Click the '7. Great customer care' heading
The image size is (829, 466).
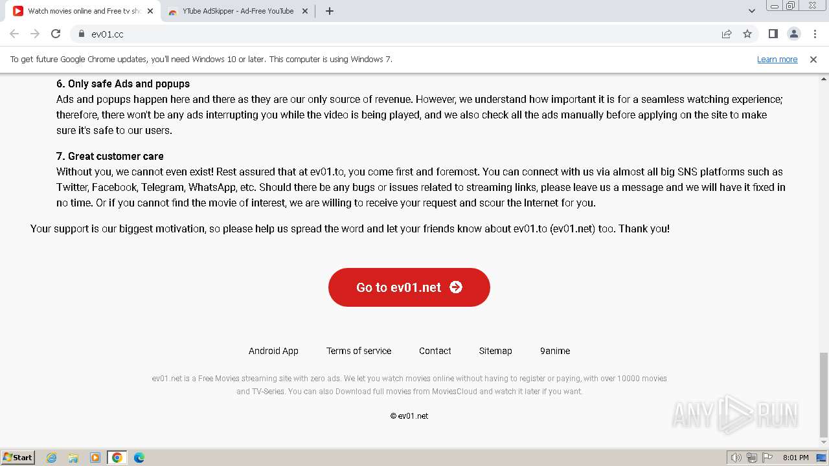point(110,156)
